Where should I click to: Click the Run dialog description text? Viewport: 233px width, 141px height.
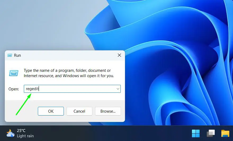coord(69,73)
